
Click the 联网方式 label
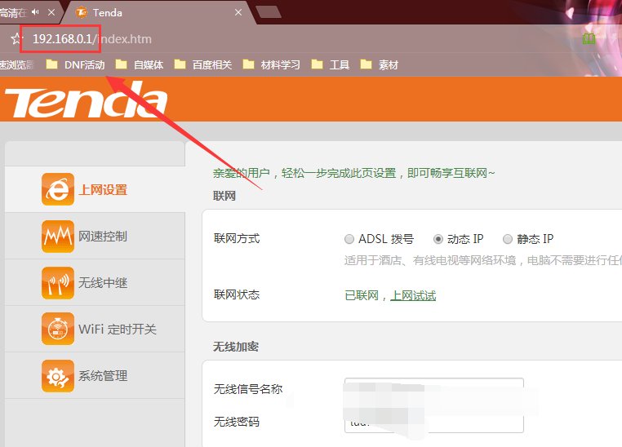[237, 238]
